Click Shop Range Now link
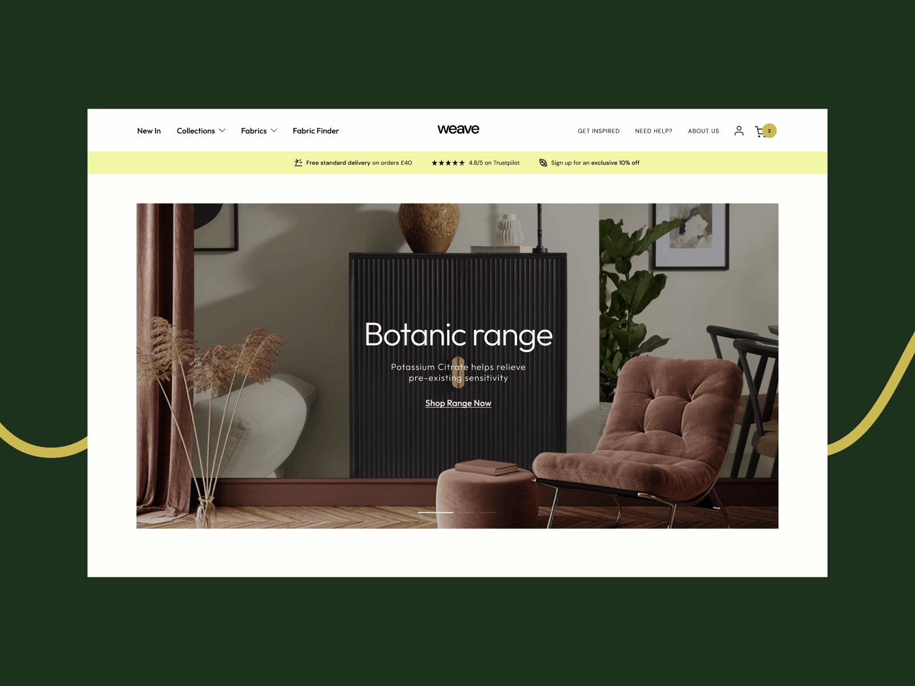 coord(458,403)
